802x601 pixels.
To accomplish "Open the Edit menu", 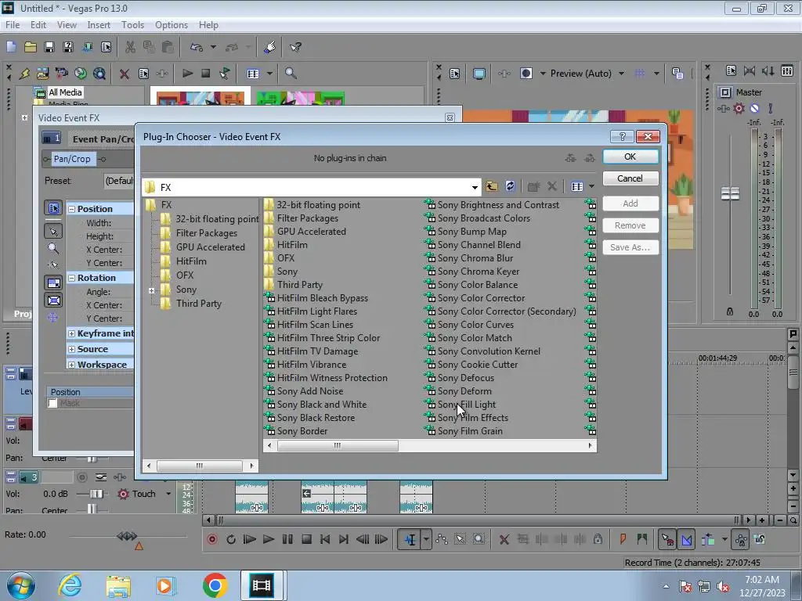I will coord(38,24).
